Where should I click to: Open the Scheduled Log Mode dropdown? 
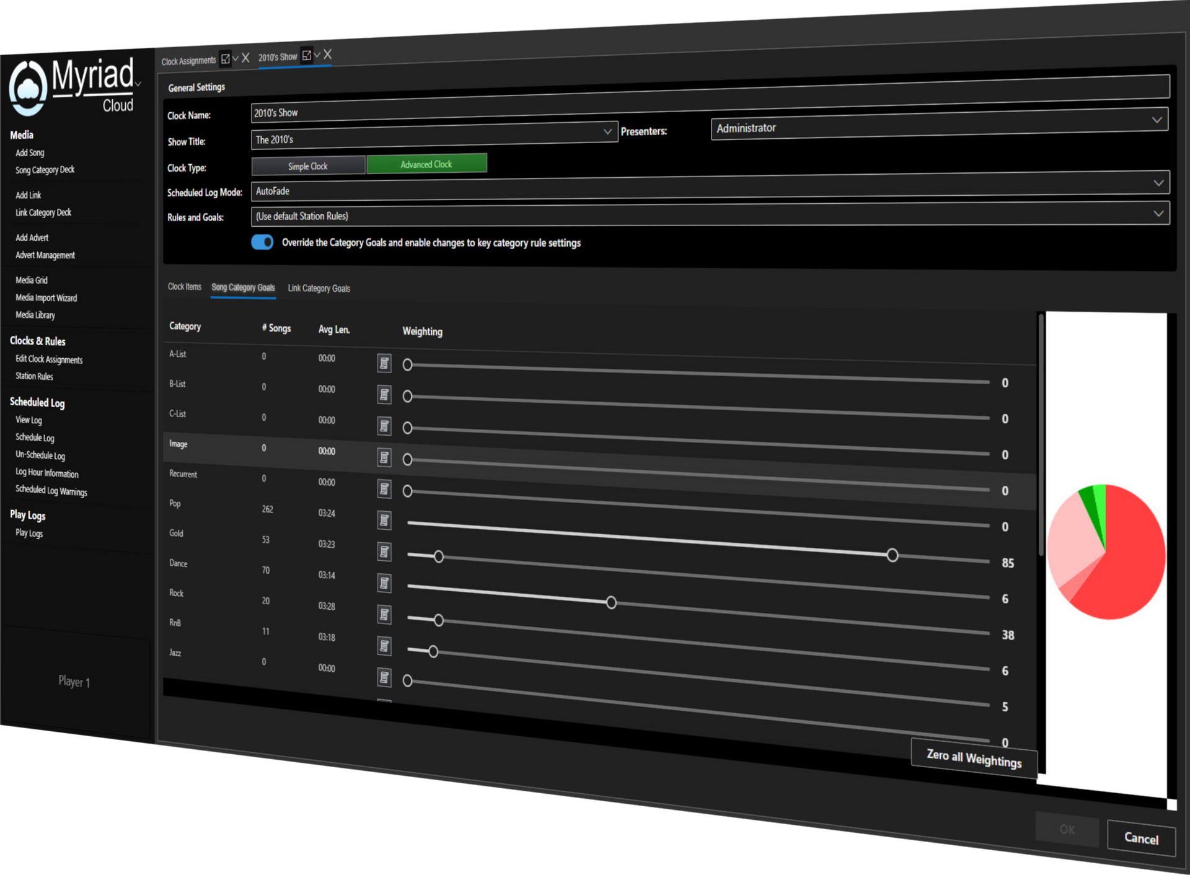[x=1158, y=182]
